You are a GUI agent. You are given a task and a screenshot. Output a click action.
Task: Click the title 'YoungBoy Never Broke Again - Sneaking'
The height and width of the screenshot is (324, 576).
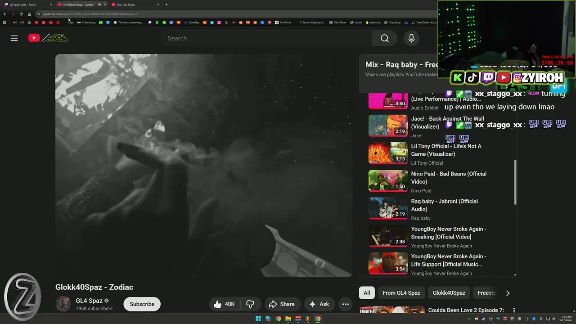449,233
